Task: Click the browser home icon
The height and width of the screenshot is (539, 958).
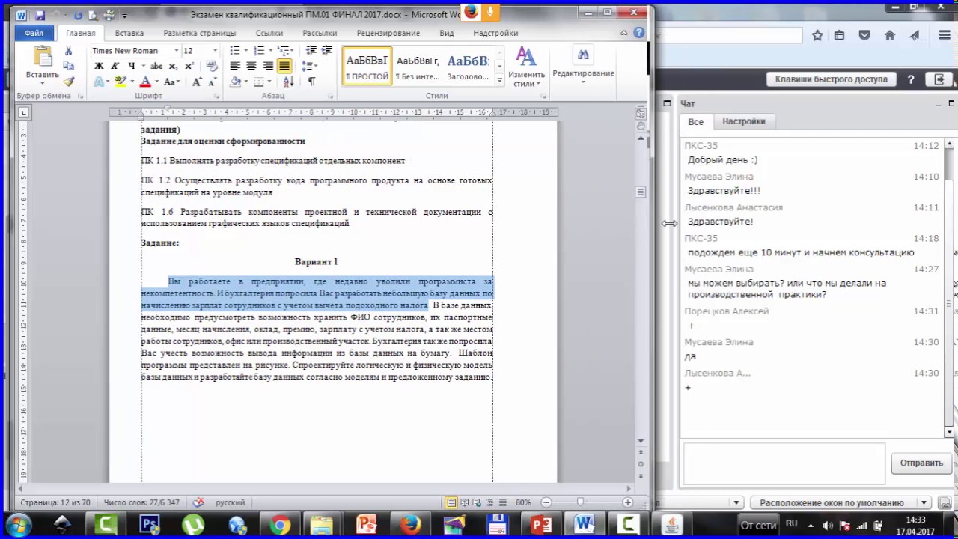Action: [x=890, y=35]
